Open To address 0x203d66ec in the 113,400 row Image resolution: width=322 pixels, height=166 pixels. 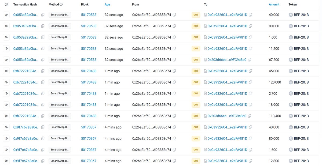point(227,116)
